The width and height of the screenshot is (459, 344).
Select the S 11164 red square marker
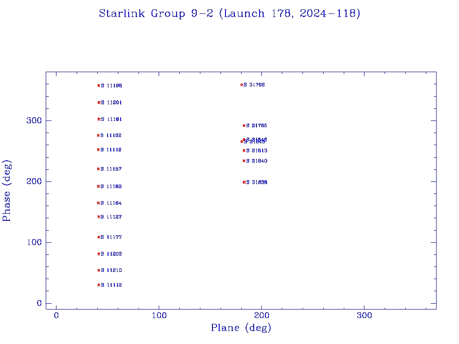(x=98, y=203)
